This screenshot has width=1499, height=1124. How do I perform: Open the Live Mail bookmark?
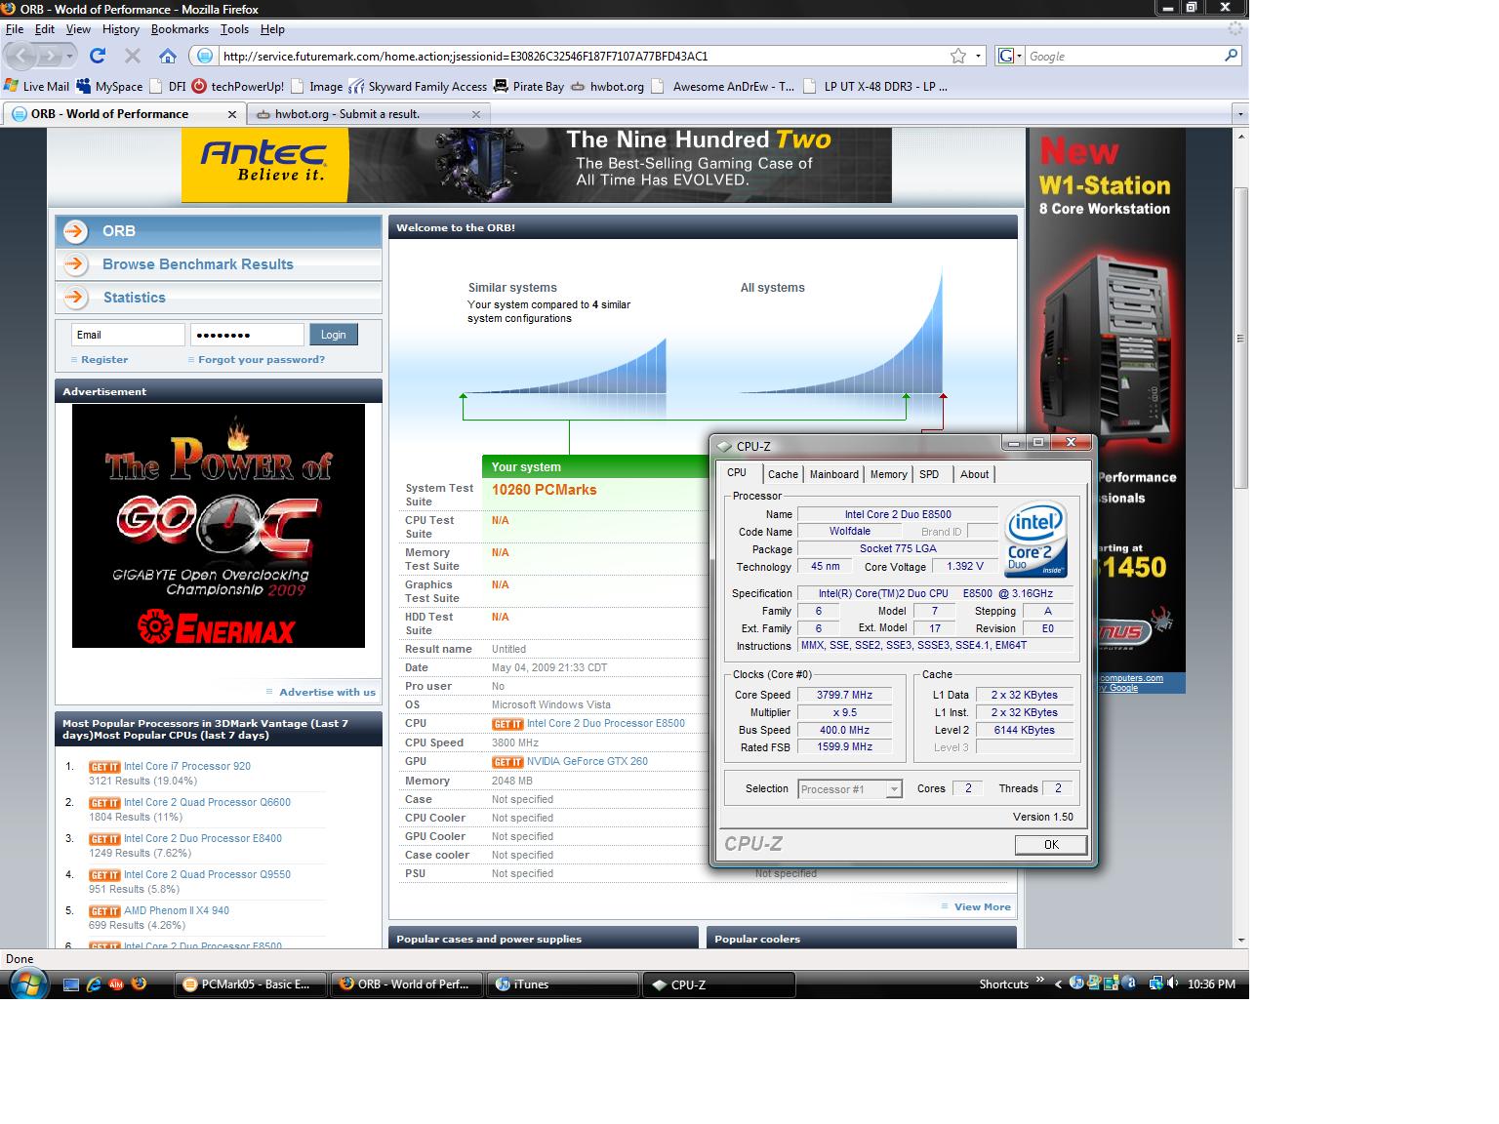tap(36, 86)
